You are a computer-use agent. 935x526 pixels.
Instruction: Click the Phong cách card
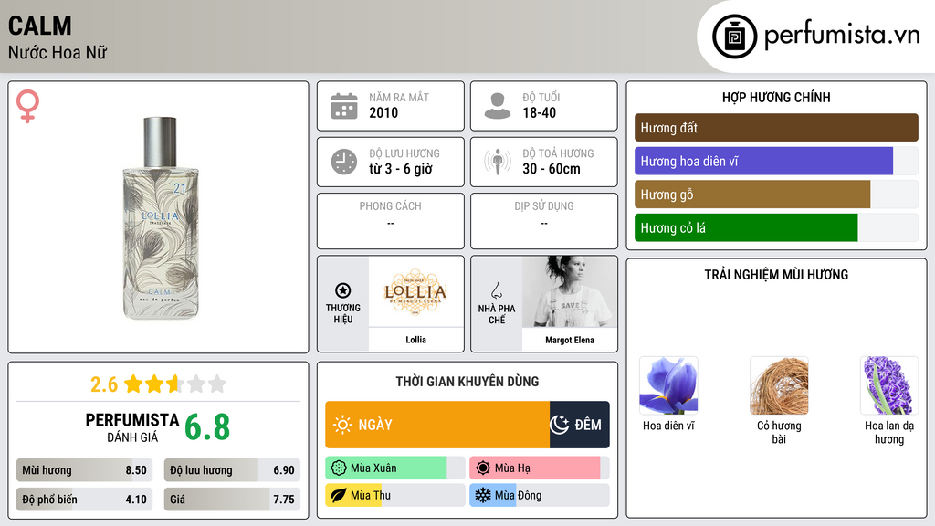click(391, 221)
